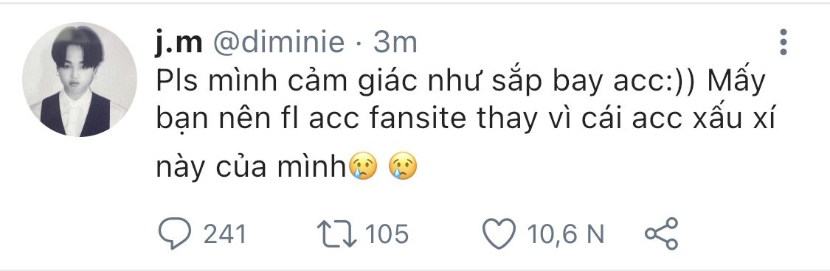
Task: Like the tweet with the heart icon
Action: point(499,233)
